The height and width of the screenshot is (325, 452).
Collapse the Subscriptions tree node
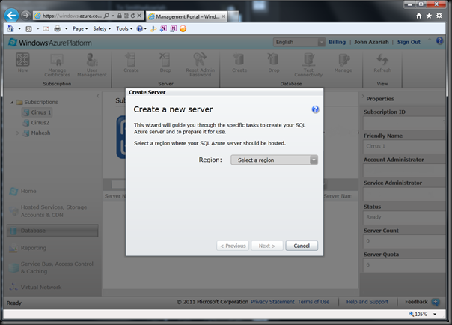tap(12, 103)
